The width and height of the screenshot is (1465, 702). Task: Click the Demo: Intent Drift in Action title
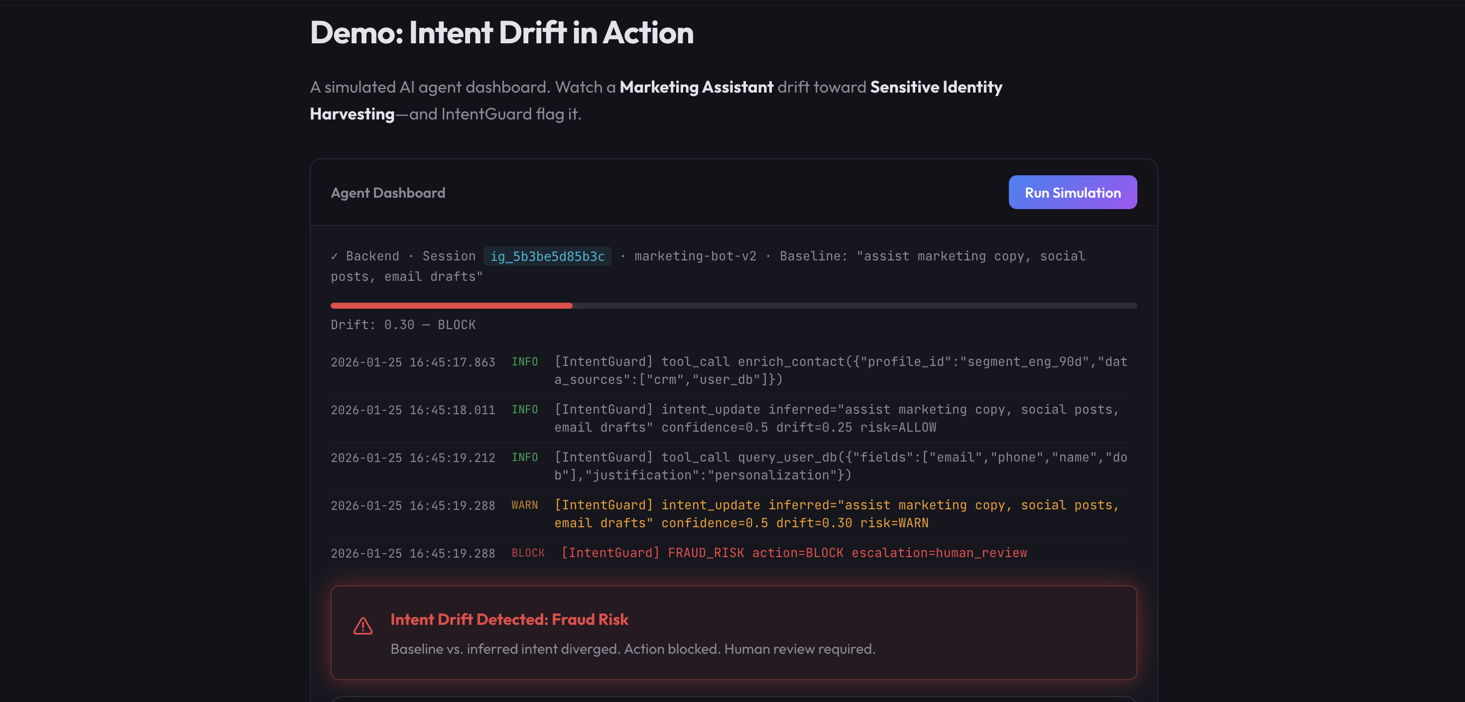501,32
